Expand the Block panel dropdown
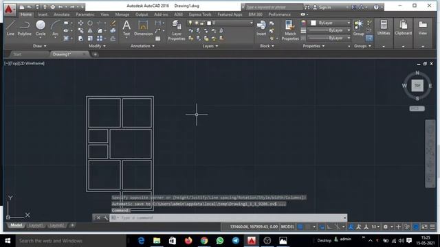440x247 pixels. (x=267, y=46)
